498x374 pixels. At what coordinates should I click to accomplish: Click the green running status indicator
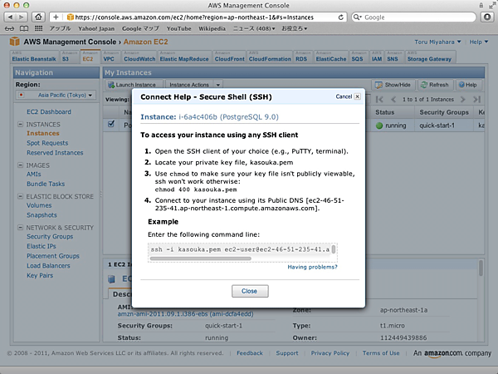pos(379,125)
